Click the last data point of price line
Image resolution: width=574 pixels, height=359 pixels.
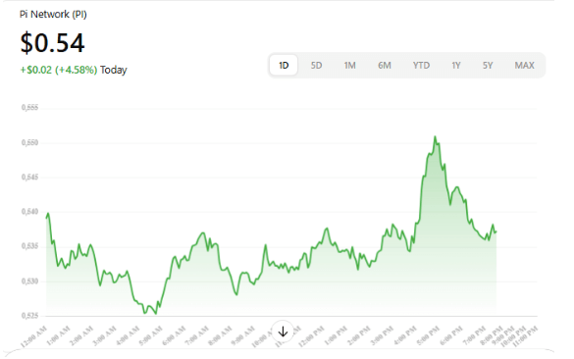click(x=496, y=231)
